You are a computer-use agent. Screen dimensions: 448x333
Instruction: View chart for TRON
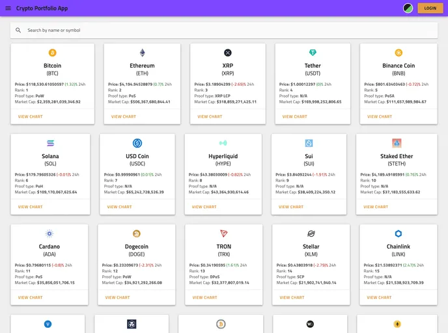click(204, 298)
